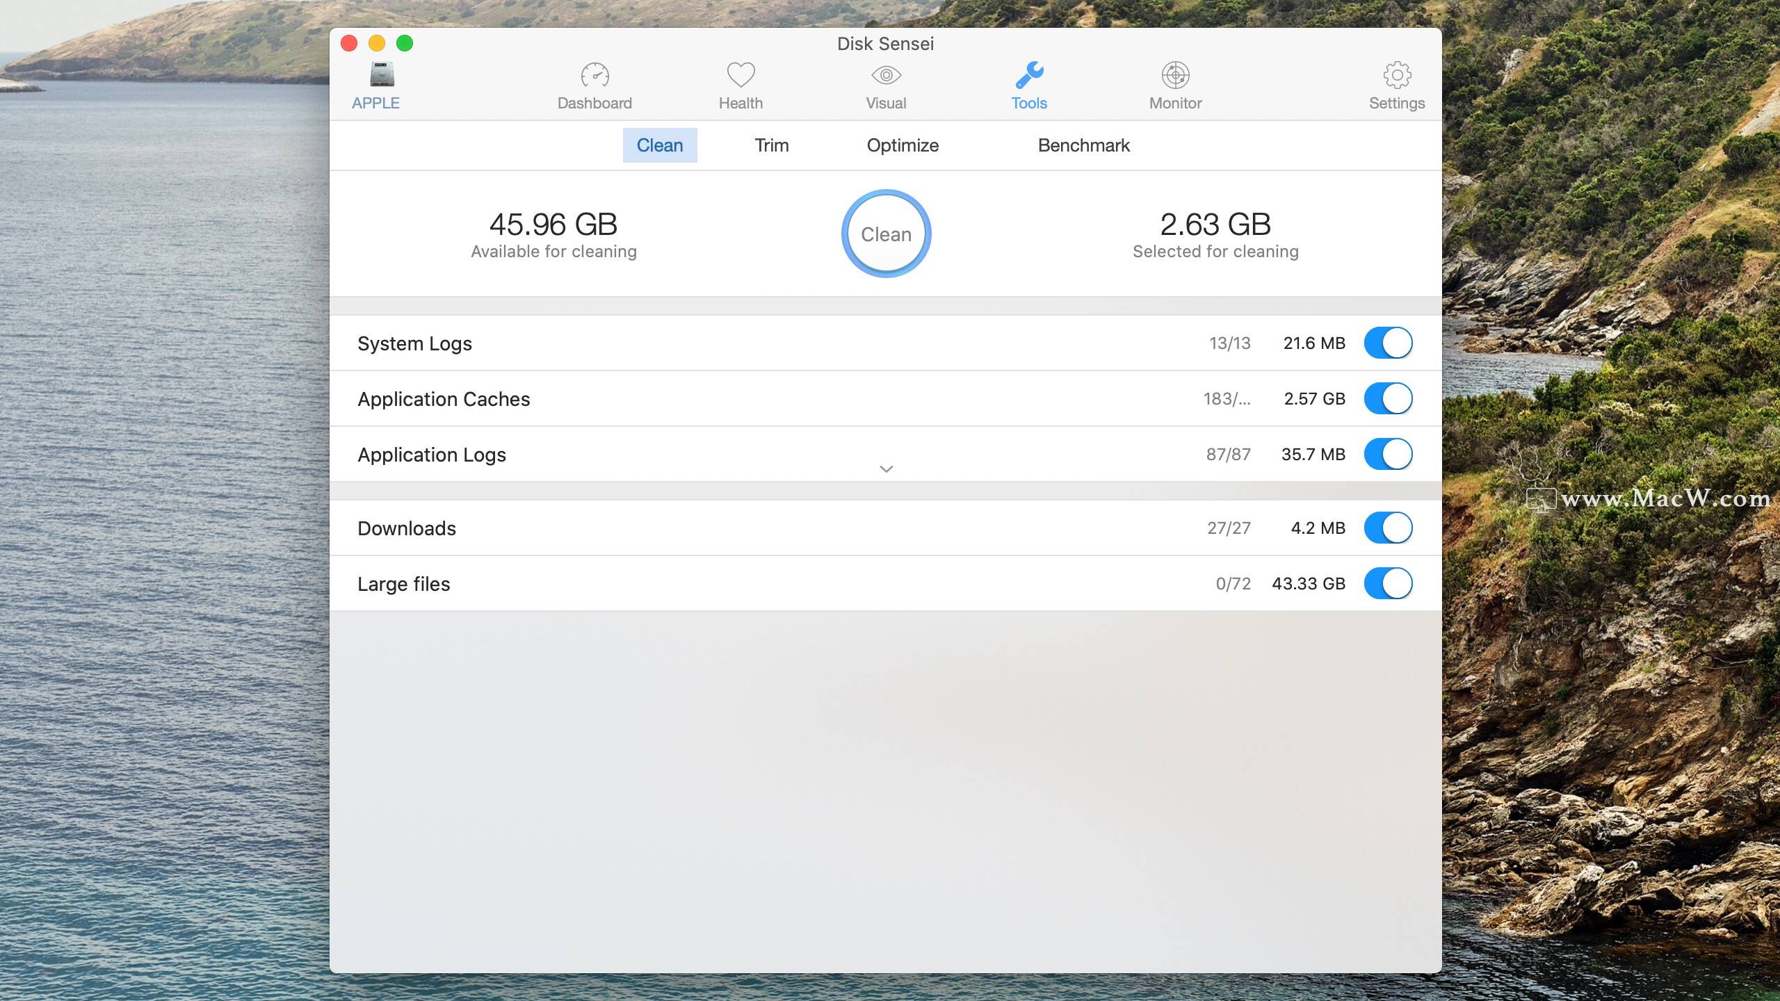Click the 21.6 MB size value
The height and width of the screenshot is (1001, 1780).
click(1314, 343)
